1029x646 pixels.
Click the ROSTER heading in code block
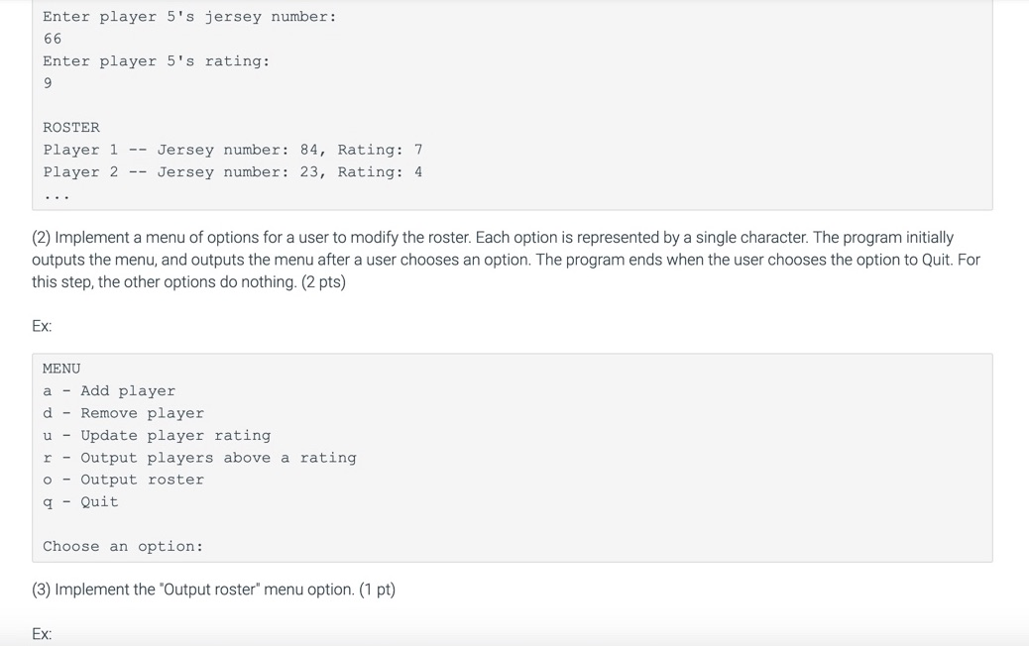click(x=71, y=128)
